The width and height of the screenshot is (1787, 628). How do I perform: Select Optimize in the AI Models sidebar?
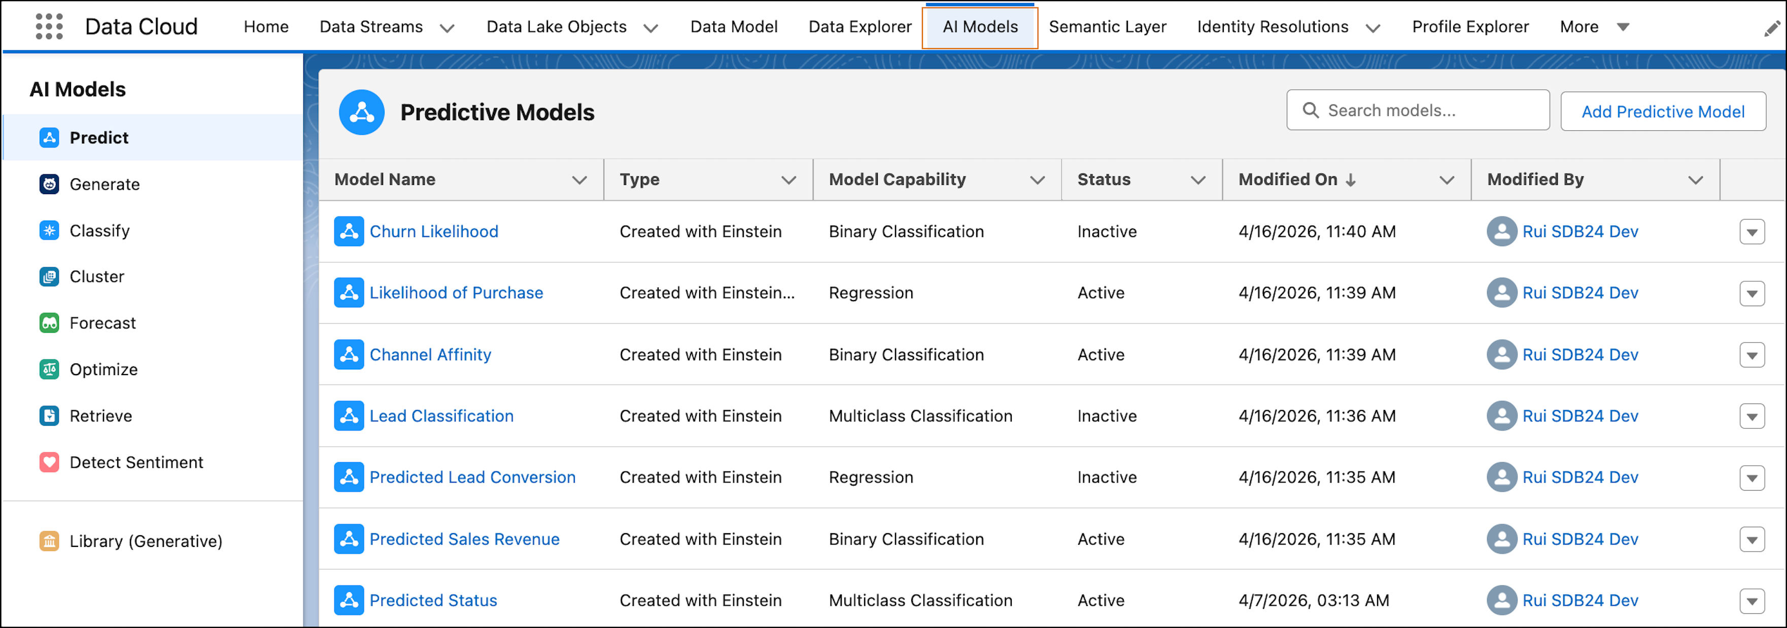[x=104, y=370]
